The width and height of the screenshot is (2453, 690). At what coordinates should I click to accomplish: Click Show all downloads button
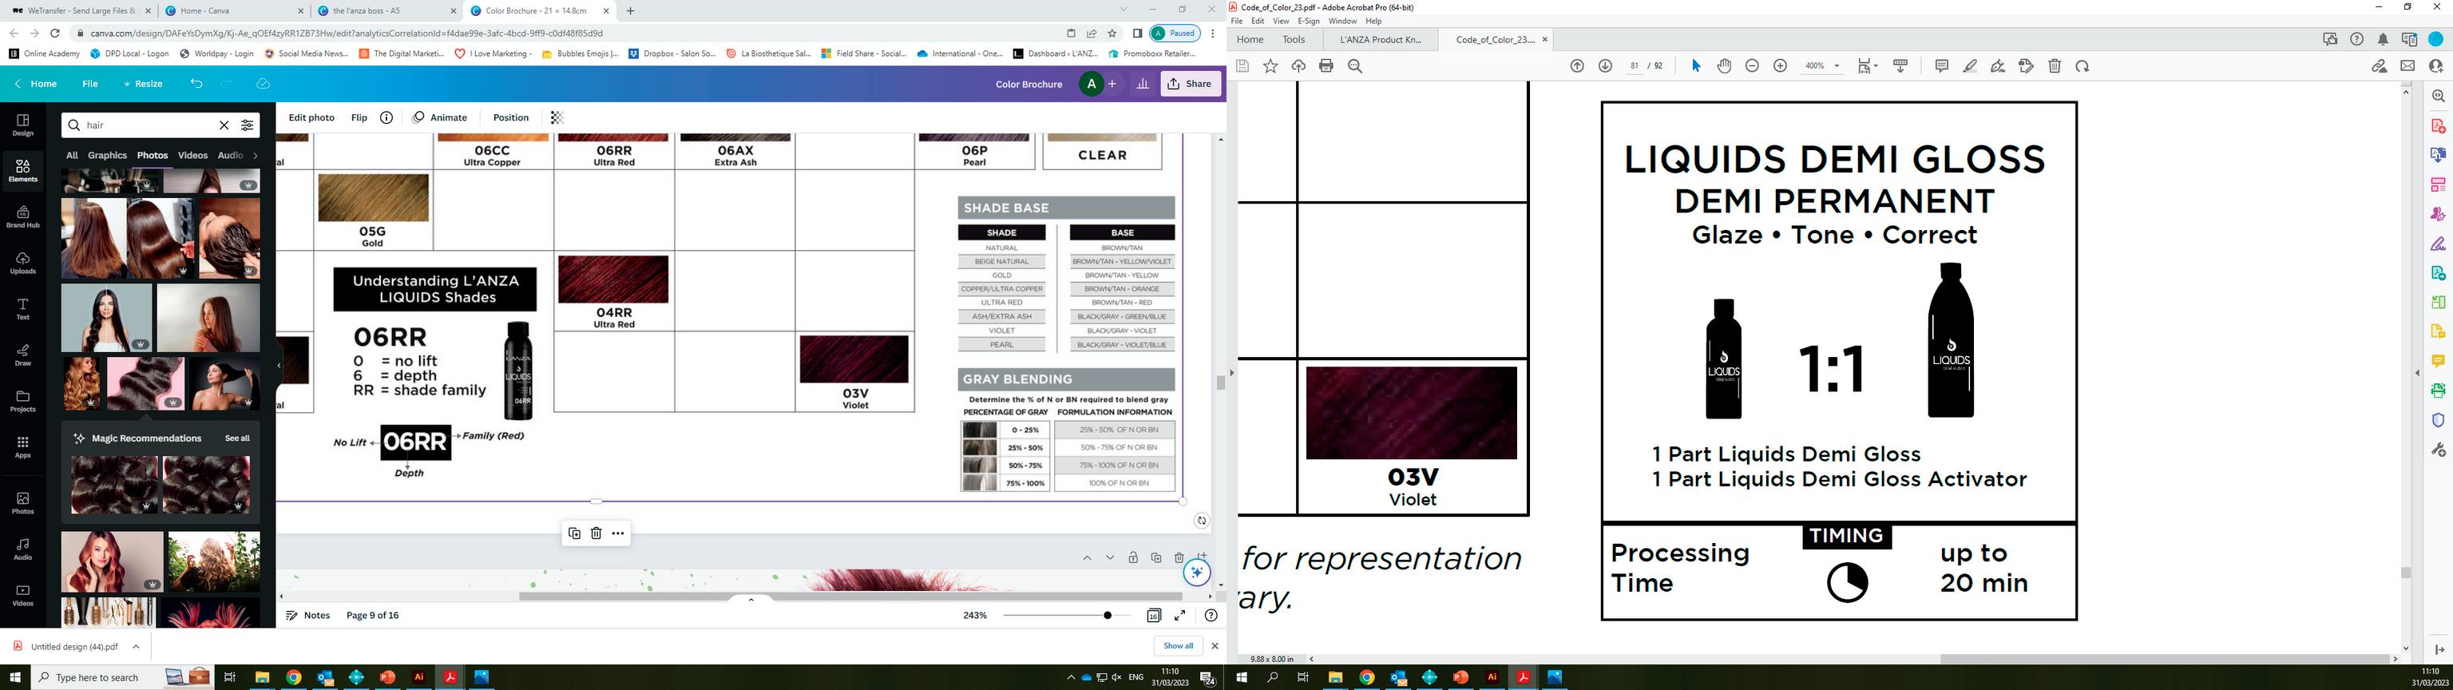(x=1178, y=645)
